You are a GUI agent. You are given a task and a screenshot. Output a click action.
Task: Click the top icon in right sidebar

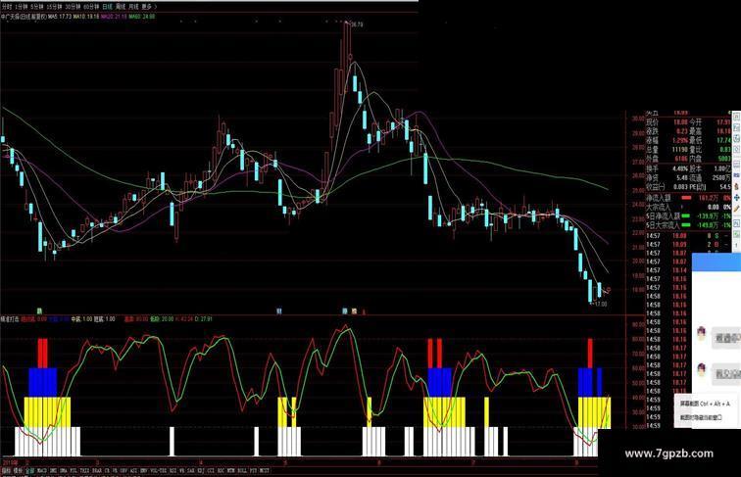click(737, 117)
